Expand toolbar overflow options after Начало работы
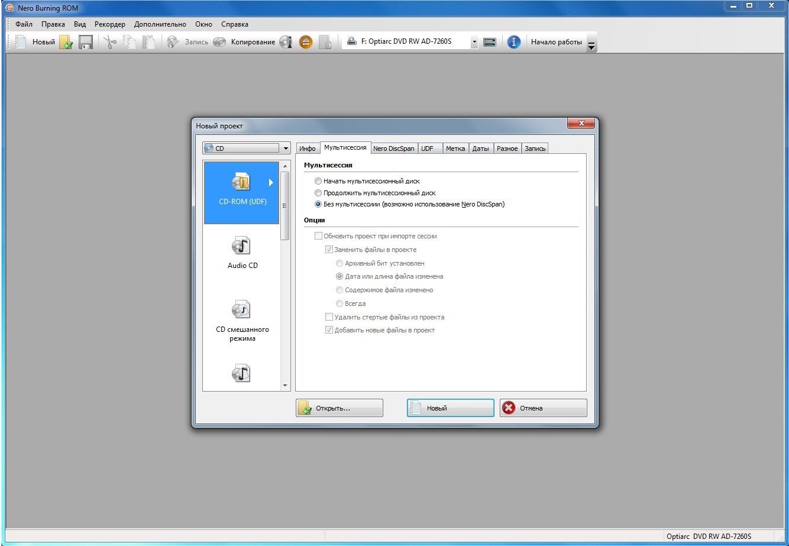Screen dimensions: 789x546 pos(591,46)
